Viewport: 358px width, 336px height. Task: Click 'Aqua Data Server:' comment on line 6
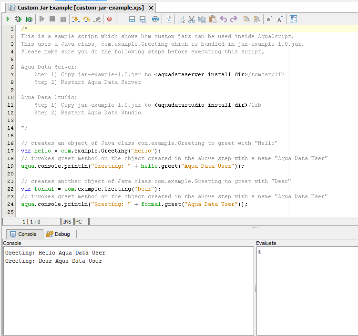click(x=49, y=67)
